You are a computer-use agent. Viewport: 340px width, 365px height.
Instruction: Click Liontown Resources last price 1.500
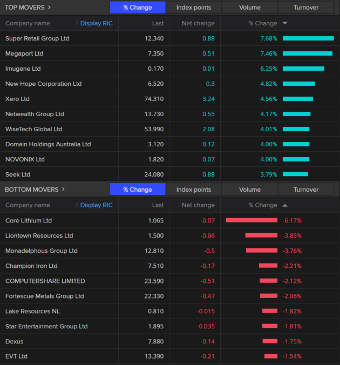(156, 235)
